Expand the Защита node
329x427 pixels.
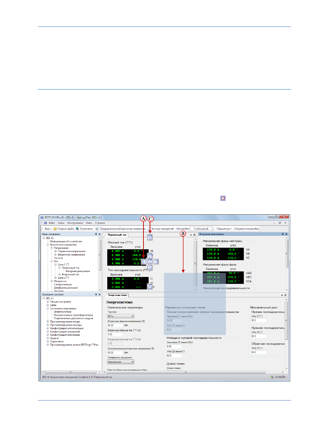48,338
